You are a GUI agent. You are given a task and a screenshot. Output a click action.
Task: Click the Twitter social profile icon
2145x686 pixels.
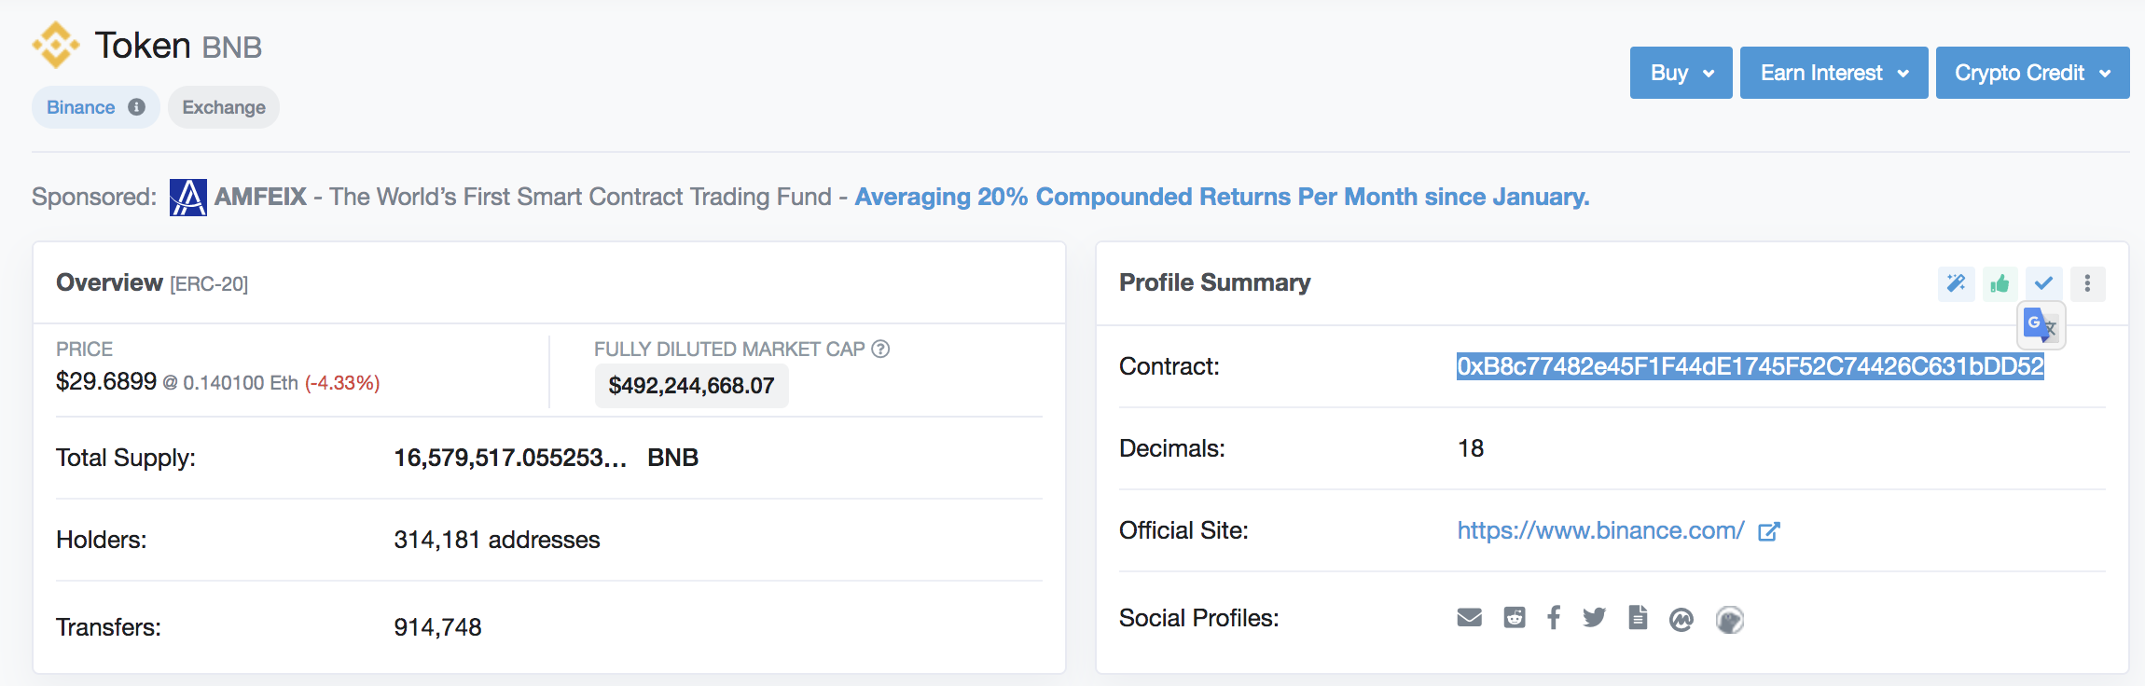(1595, 618)
